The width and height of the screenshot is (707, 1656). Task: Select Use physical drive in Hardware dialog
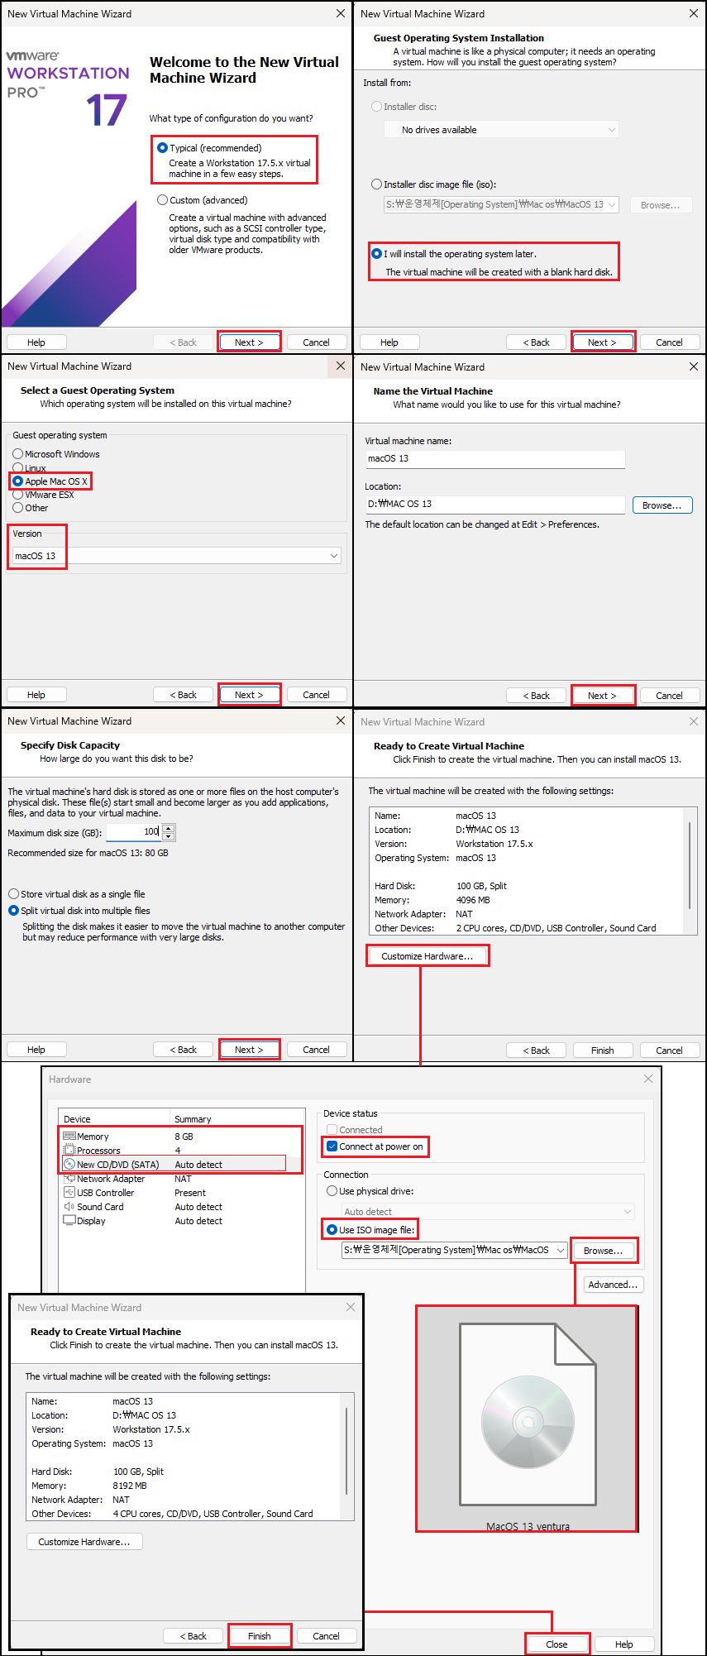[x=332, y=1191]
